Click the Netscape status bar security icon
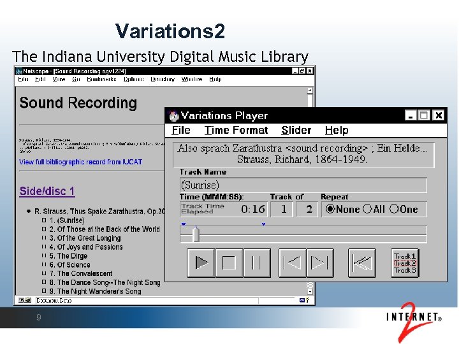Image resolution: width=459 pixels, height=344 pixels. click(x=25, y=300)
